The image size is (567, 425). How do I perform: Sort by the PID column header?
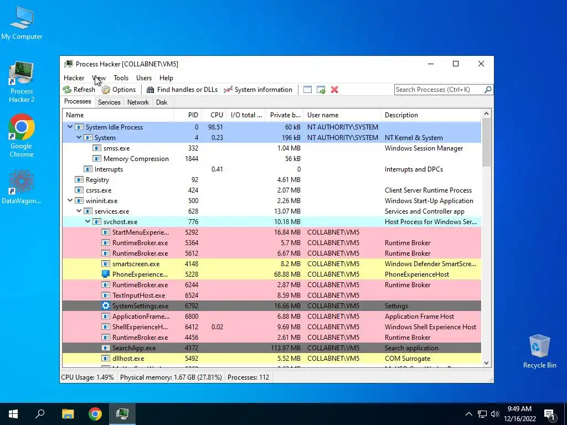(188, 115)
